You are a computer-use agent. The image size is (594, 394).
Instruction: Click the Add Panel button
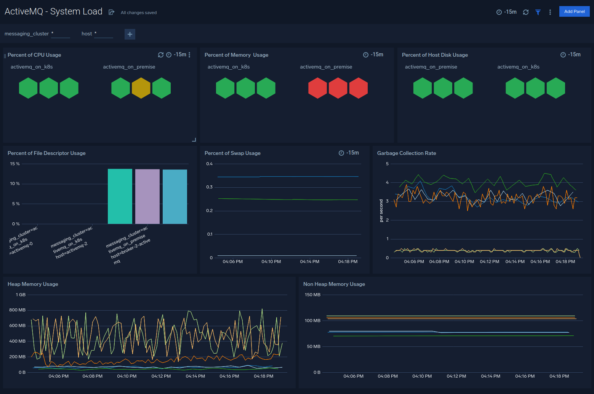pos(574,11)
